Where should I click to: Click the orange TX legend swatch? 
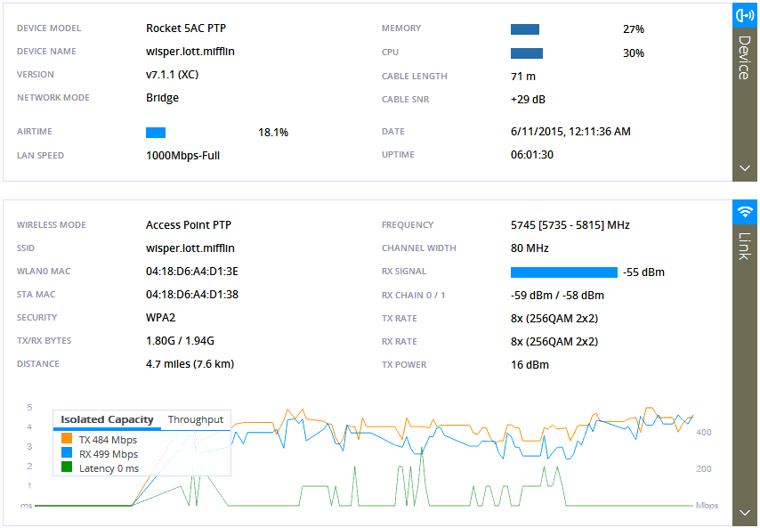[x=67, y=439]
